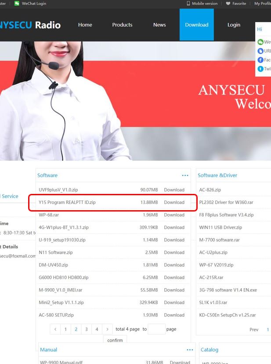
Task: Download 4G-W1plus-BT_V1.3.1.zip
Action: [x=174, y=227]
